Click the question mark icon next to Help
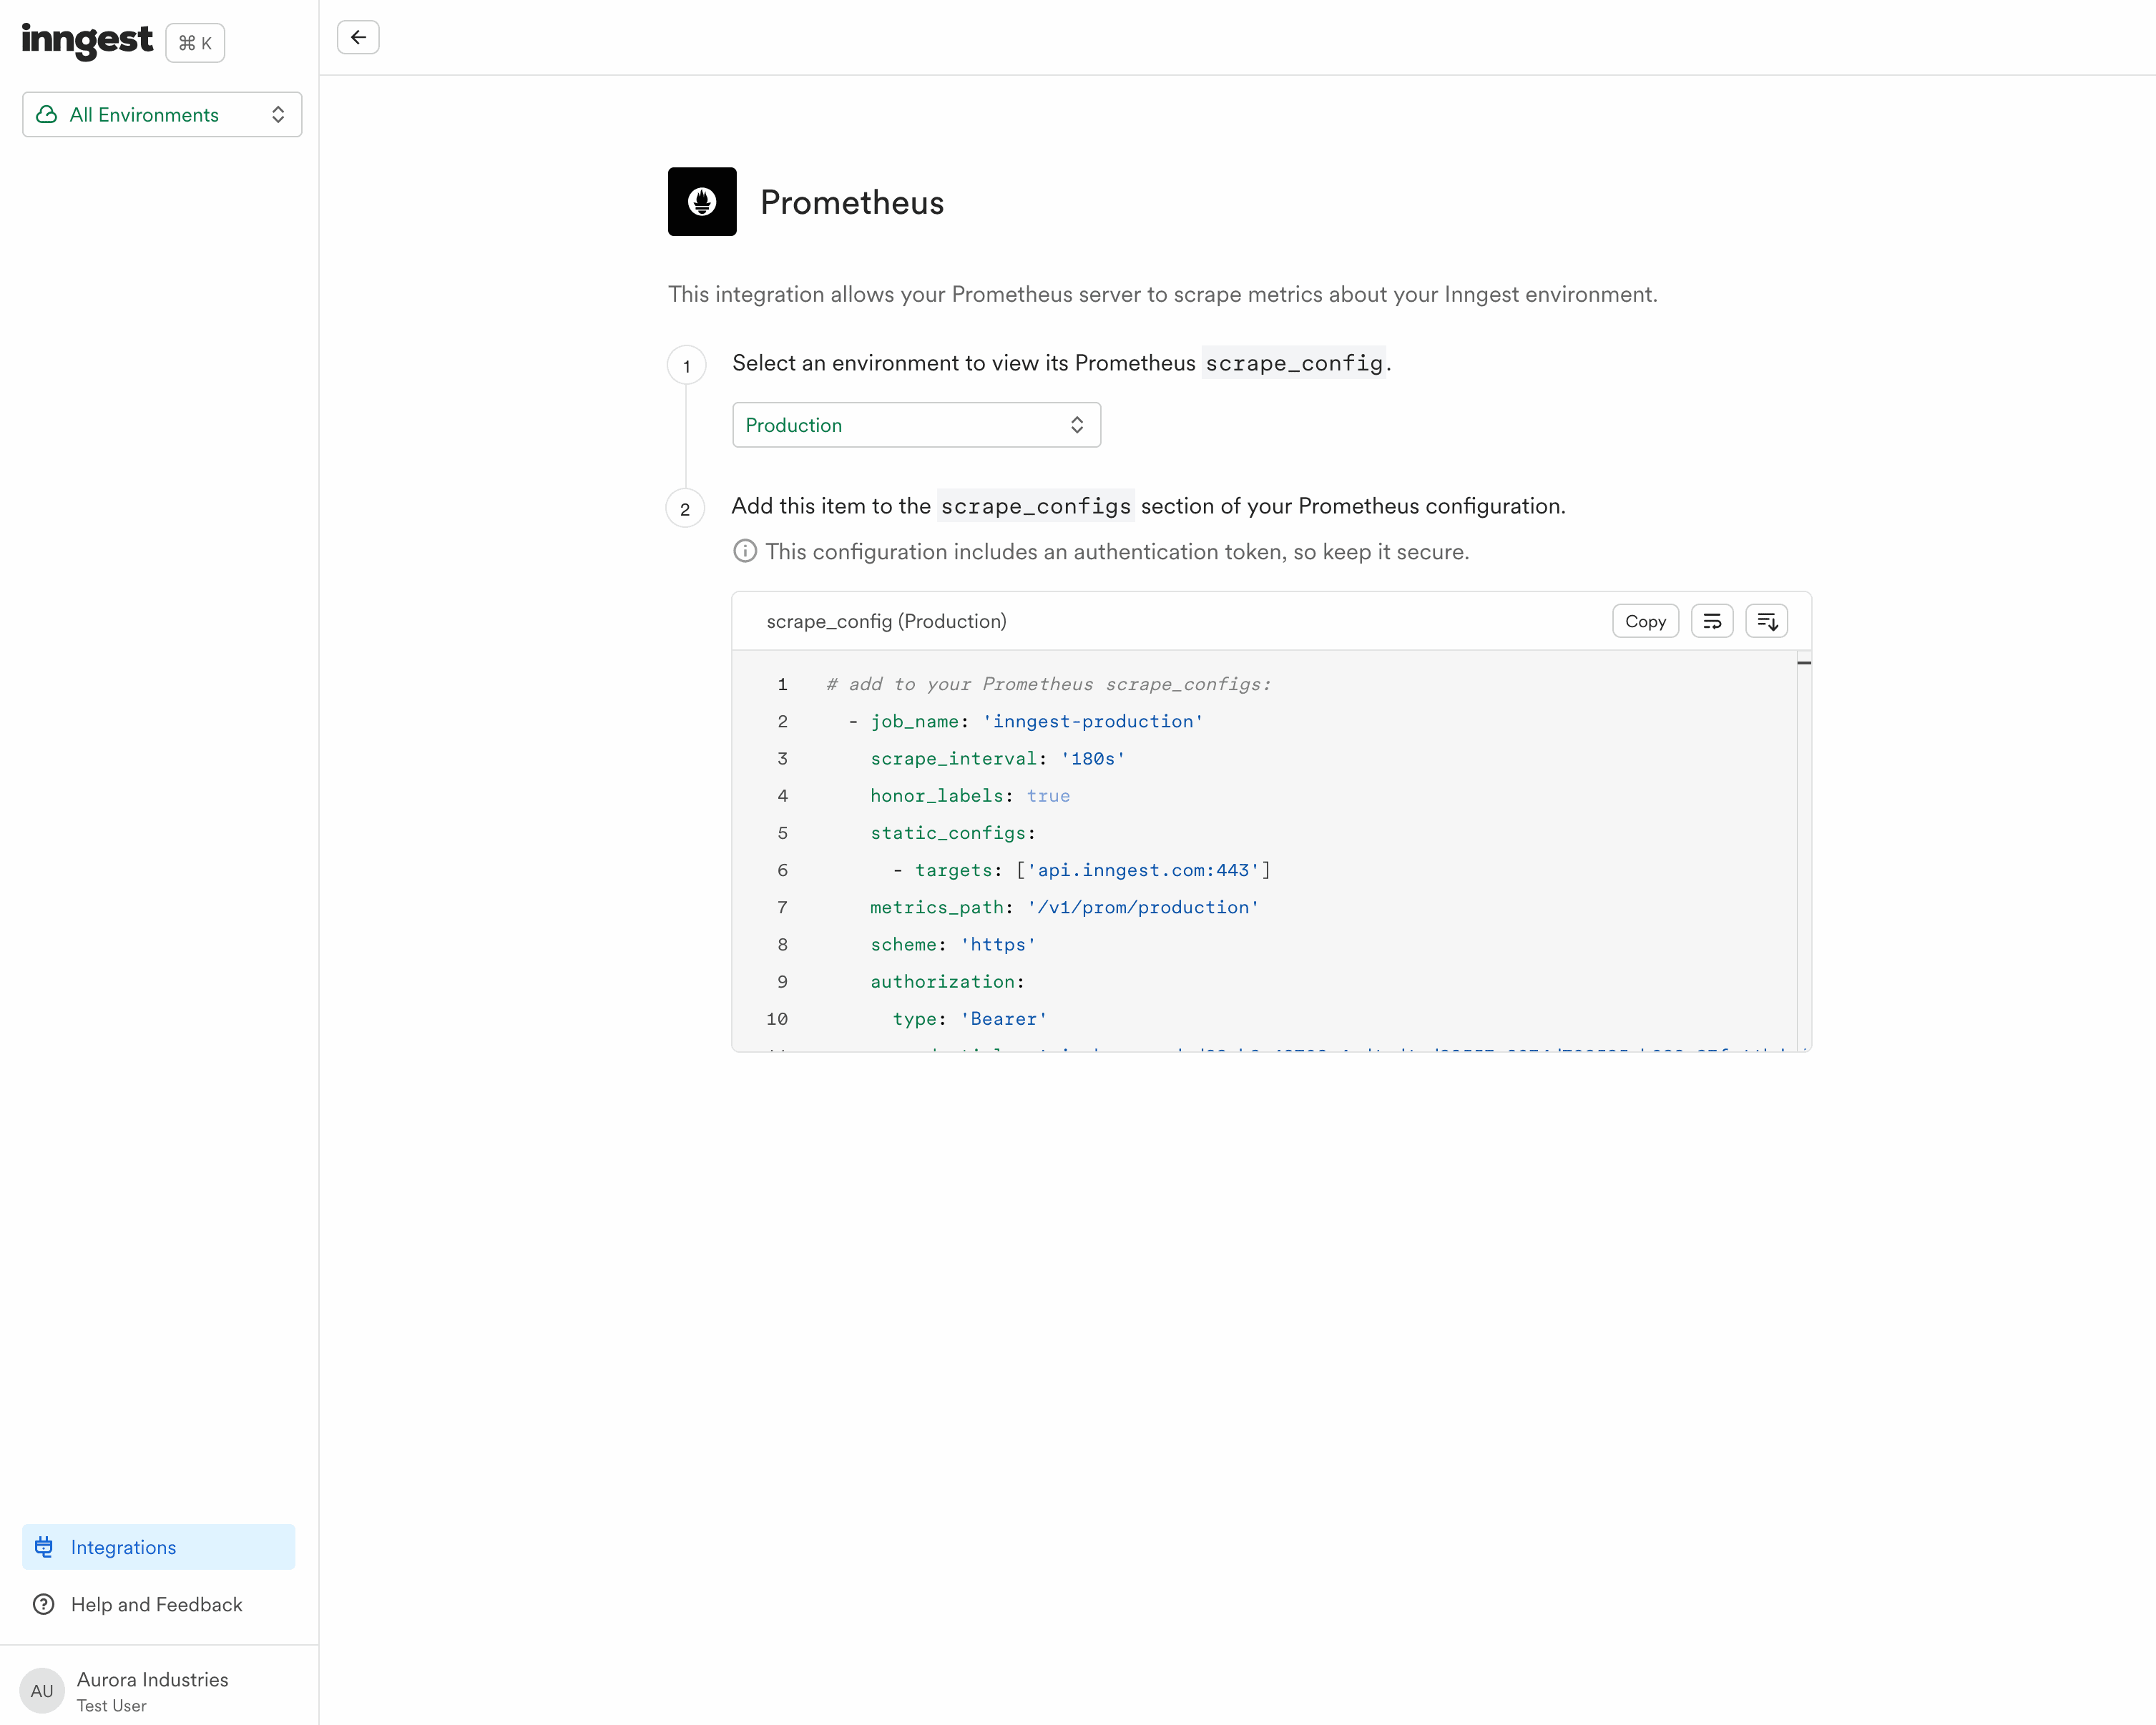 click(x=44, y=1604)
